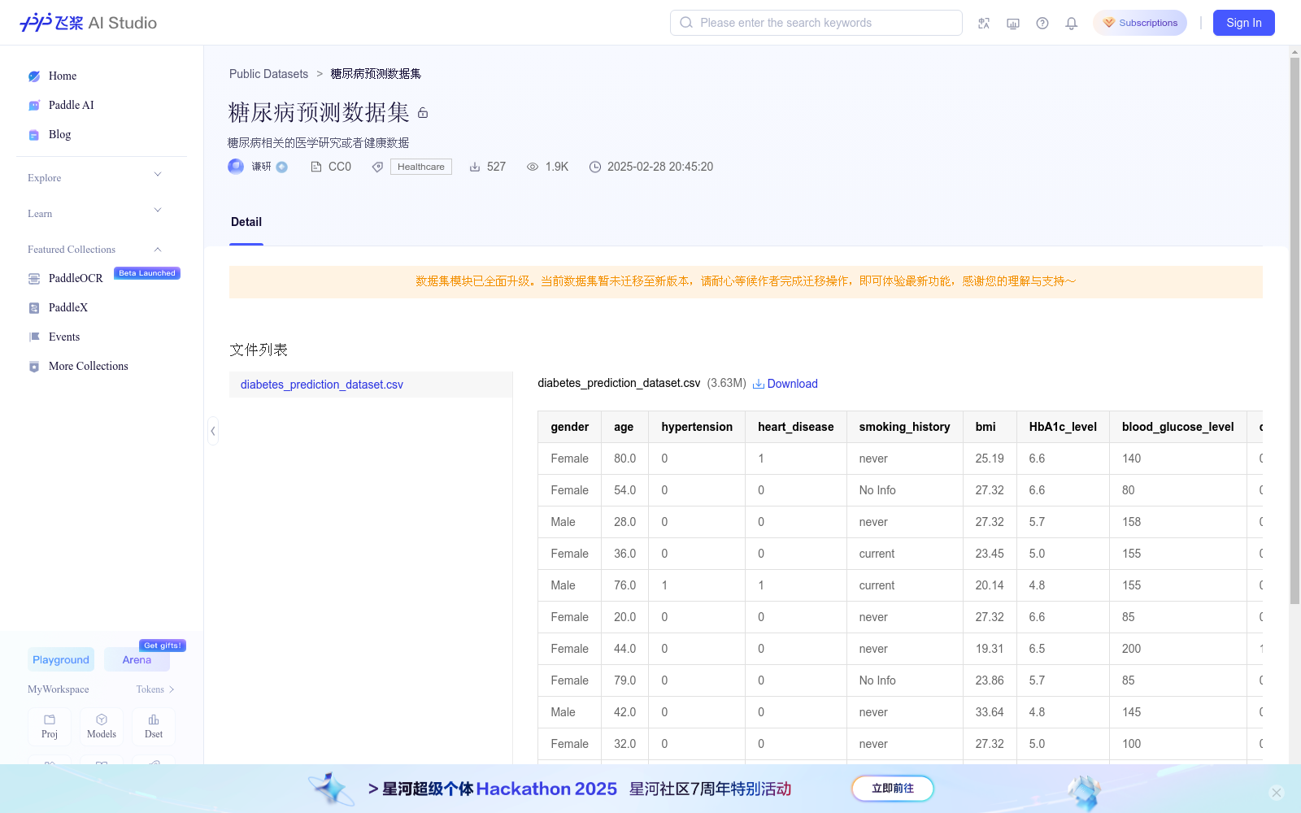Click the bmi value 33.64 cell
The height and width of the screenshot is (813, 1301).
pos(990,712)
